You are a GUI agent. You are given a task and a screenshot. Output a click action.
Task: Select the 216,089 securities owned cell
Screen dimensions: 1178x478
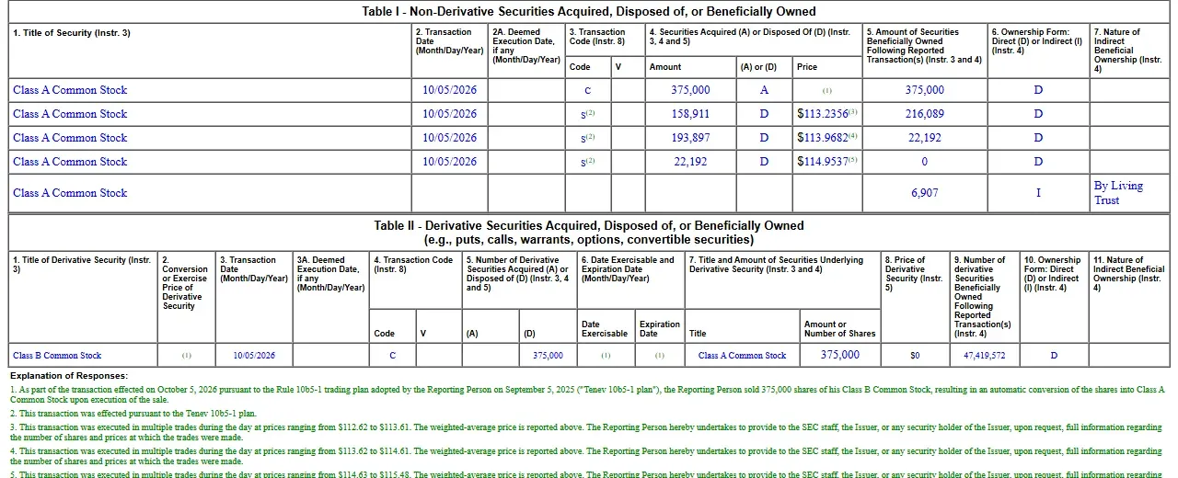pyautogui.click(x=925, y=114)
